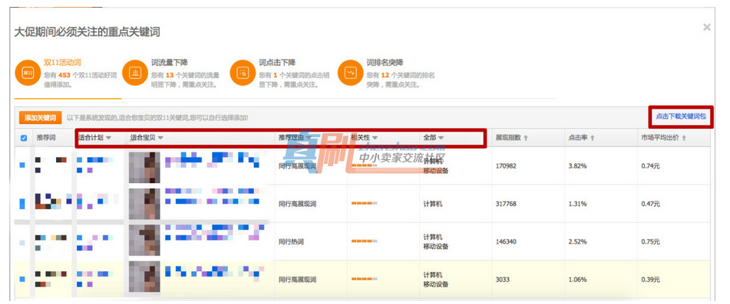Click the 推荐词 column header
The image size is (730, 304).
coord(46,137)
